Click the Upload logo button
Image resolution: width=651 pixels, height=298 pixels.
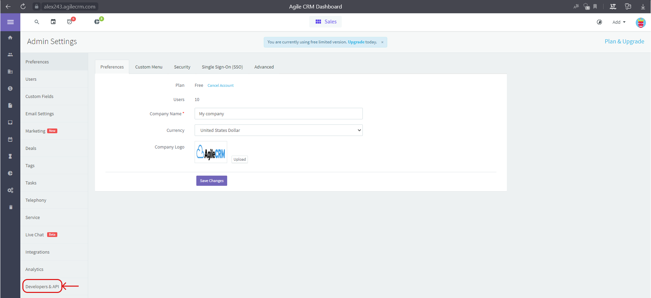240,159
